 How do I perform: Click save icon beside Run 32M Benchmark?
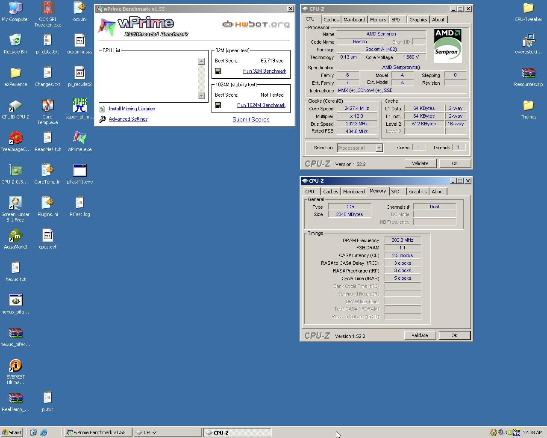pyautogui.click(x=218, y=71)
